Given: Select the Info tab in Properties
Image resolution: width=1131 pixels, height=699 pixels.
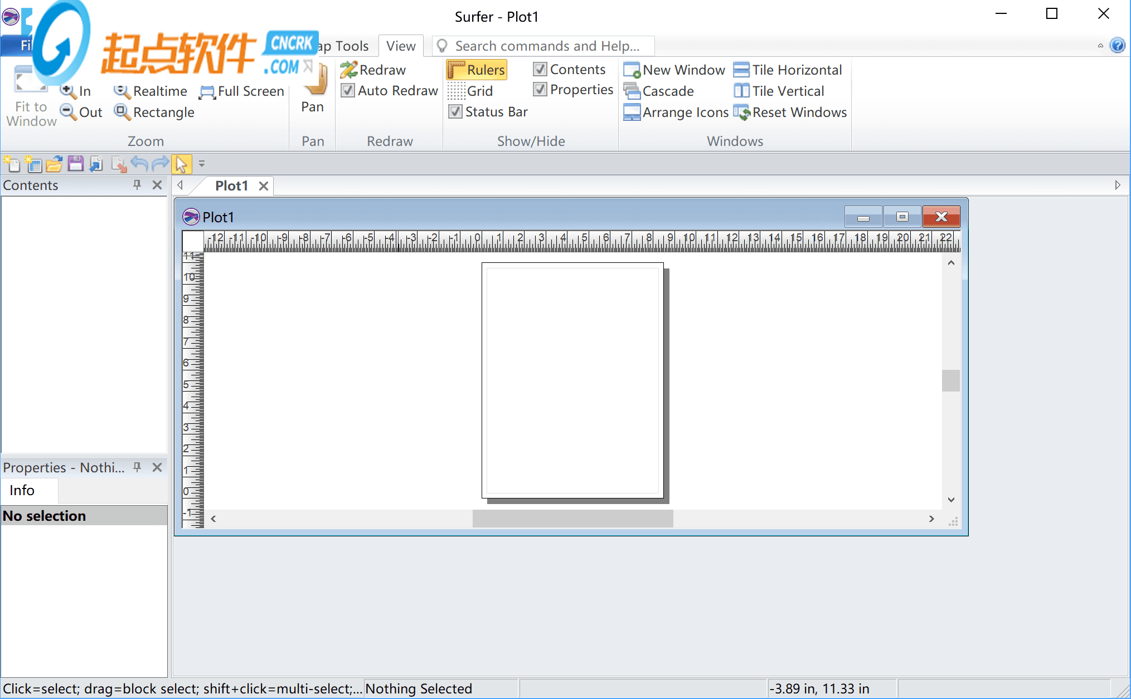Looking at the screenshot, I should point(22,490).
